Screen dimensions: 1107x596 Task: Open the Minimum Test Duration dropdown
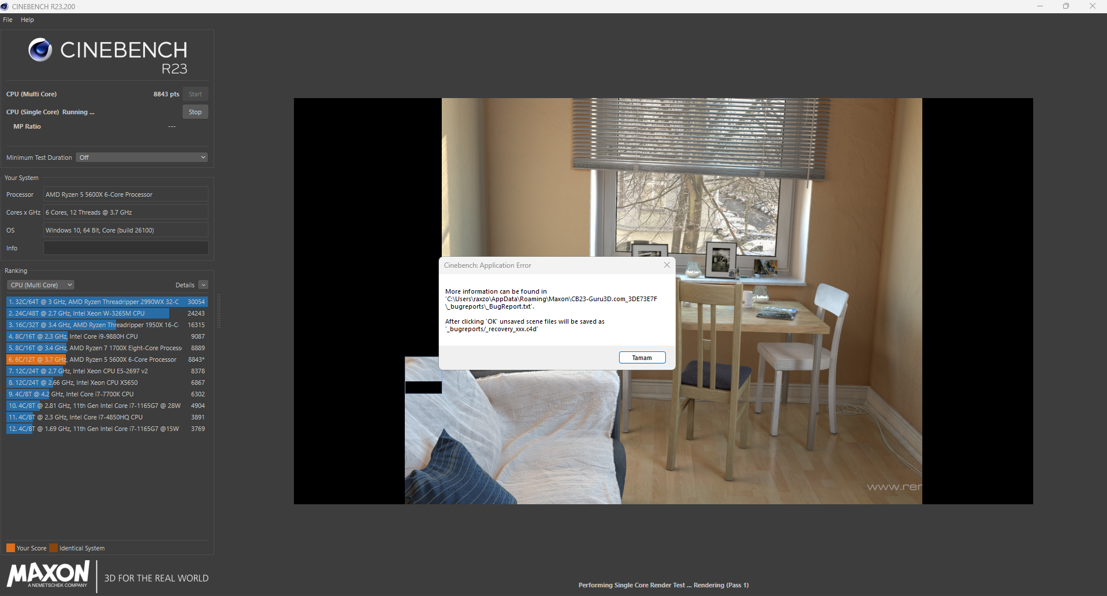tap(142, 158)
